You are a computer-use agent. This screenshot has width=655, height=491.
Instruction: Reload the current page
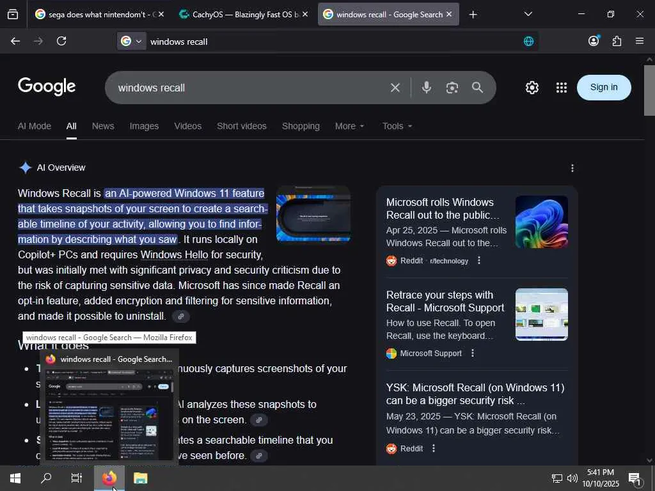61,41
